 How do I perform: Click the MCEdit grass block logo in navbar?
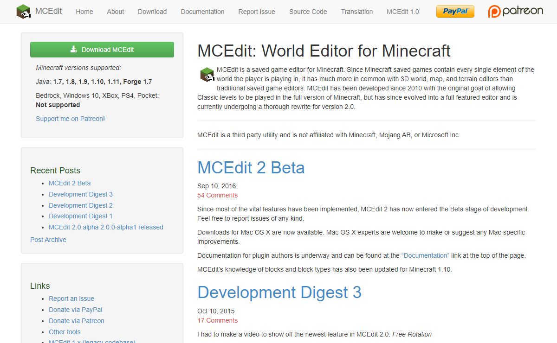point(23,12)
